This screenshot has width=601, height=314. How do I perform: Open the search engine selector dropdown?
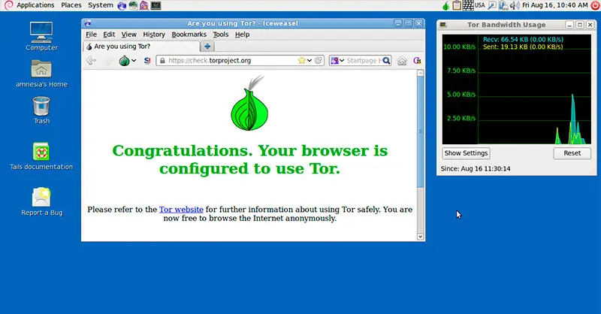[x=337, y=61]
